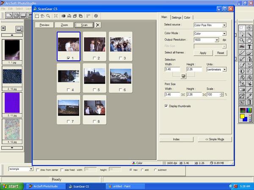Open the information icon in ScanGear toolbar
This screenshot has width=254, height=190.
click(x=96, y=16)
